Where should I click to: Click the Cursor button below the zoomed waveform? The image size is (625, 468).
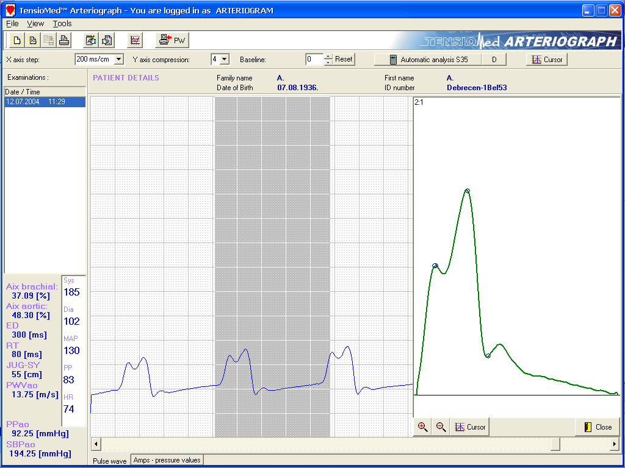469,427
